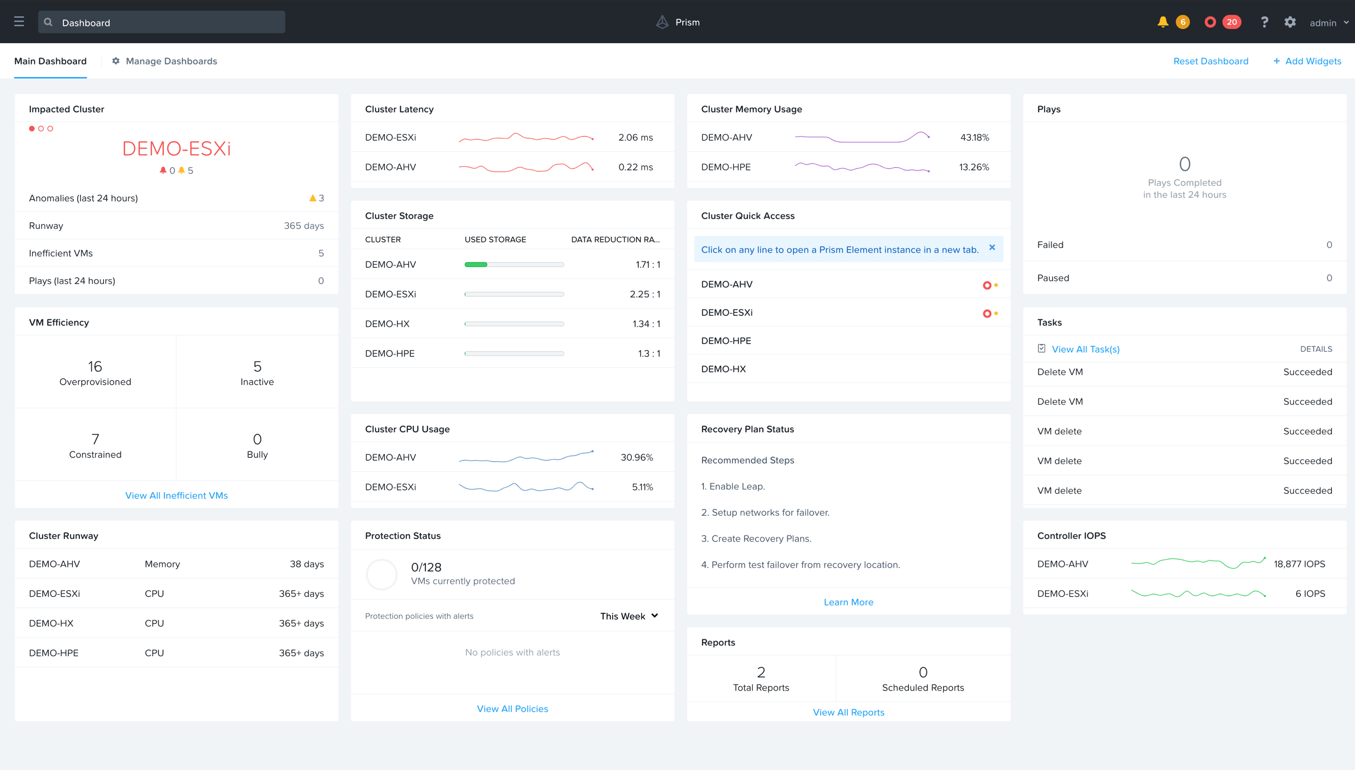Open the notifications bell icon

1163,22
